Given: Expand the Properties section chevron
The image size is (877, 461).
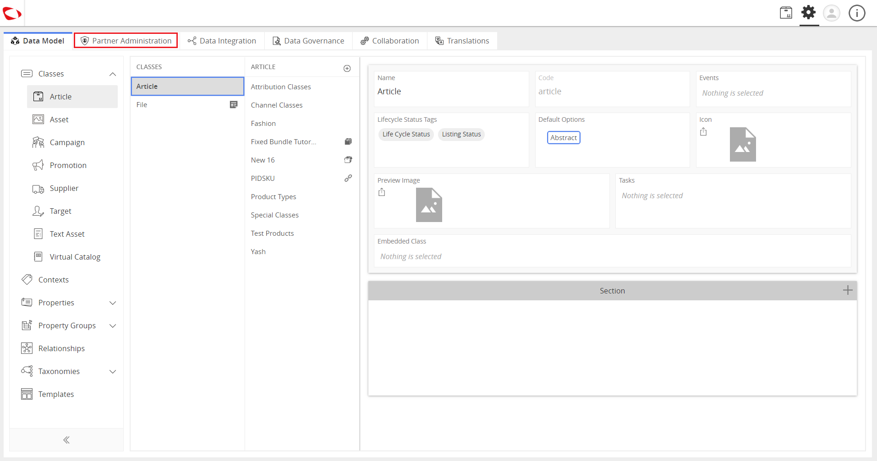Looking at the screenshot, I should (113, 303).
